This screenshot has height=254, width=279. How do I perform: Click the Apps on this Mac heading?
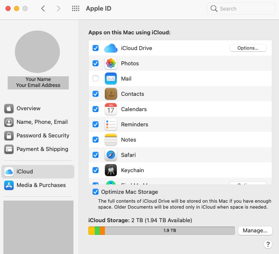[130, 33]
